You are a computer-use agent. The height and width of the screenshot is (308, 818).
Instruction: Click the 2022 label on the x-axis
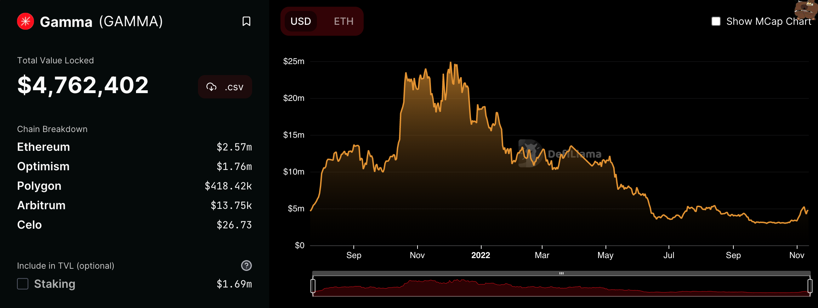click(481, 255)
